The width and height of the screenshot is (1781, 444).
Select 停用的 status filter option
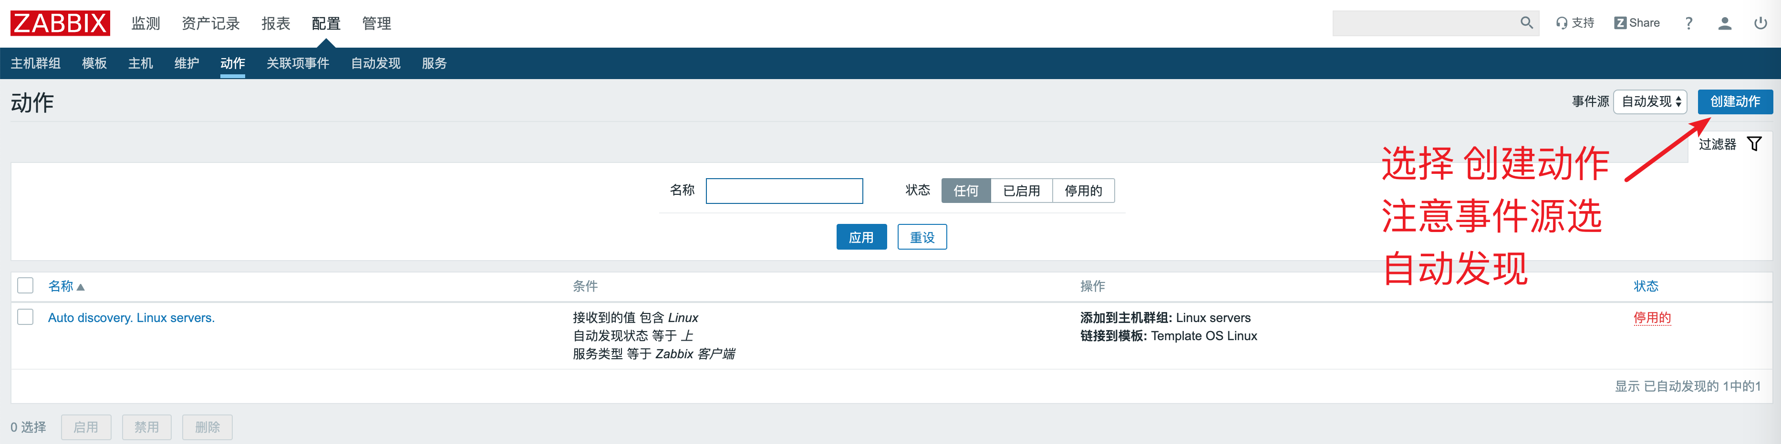(1083, 191)
